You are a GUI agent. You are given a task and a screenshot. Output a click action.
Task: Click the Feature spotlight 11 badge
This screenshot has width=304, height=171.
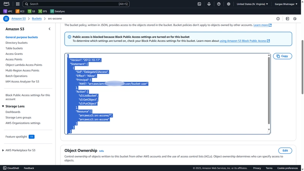click(x=32, y=137)
